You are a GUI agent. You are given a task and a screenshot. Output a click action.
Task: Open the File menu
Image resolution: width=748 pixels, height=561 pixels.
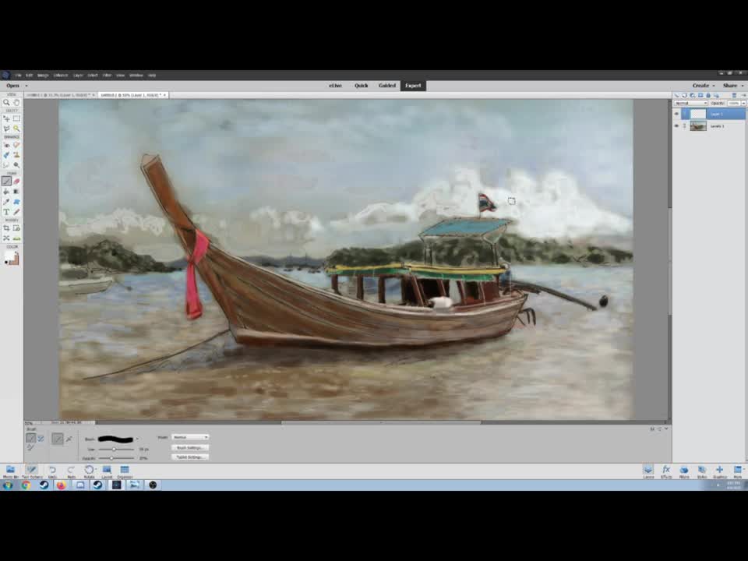(x=18, y=76)
